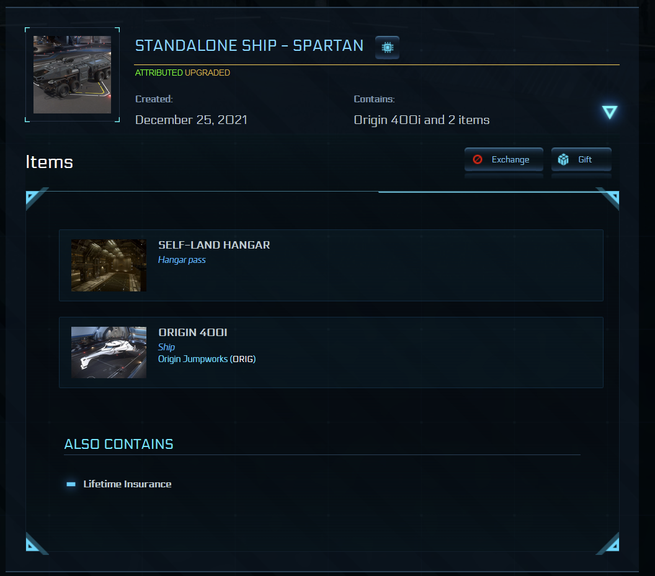This screenshot has width=655, height=576.
Task: Open the Self-Land Hangar thumbnail
Action: tap(109, 265)
